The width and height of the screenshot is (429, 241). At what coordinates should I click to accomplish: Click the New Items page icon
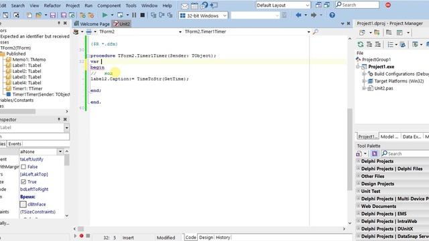point(29,15)
